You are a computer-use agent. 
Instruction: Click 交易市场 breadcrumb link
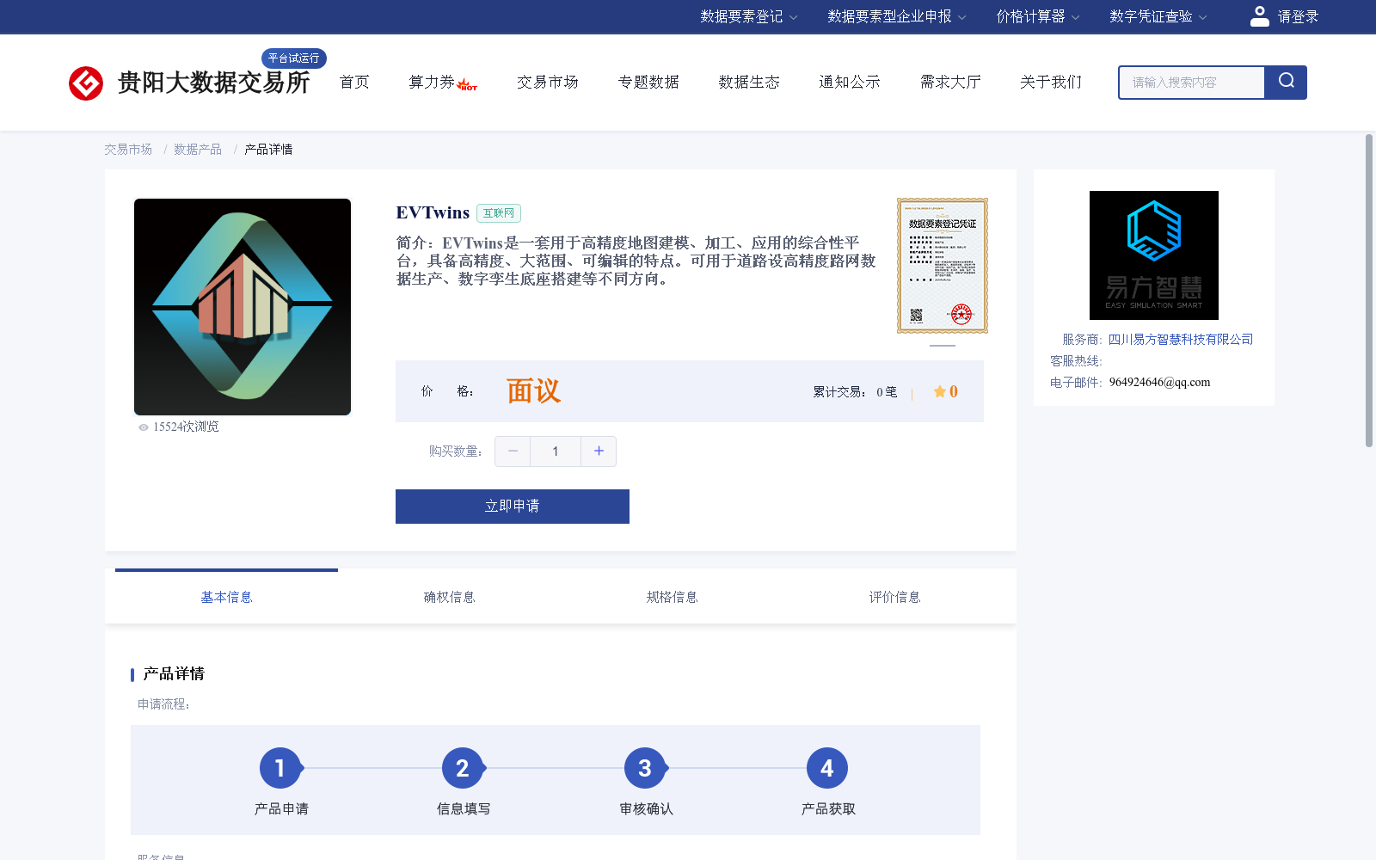coord(128,150)
